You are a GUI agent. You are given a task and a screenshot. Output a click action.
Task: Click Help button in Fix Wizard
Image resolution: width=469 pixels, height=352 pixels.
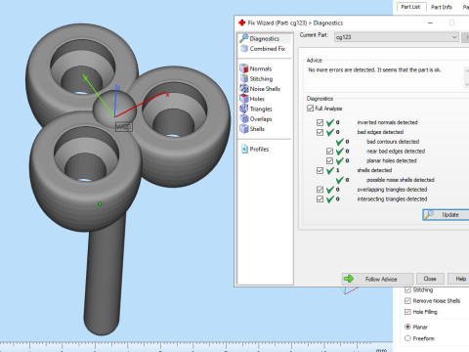point(459,279)
